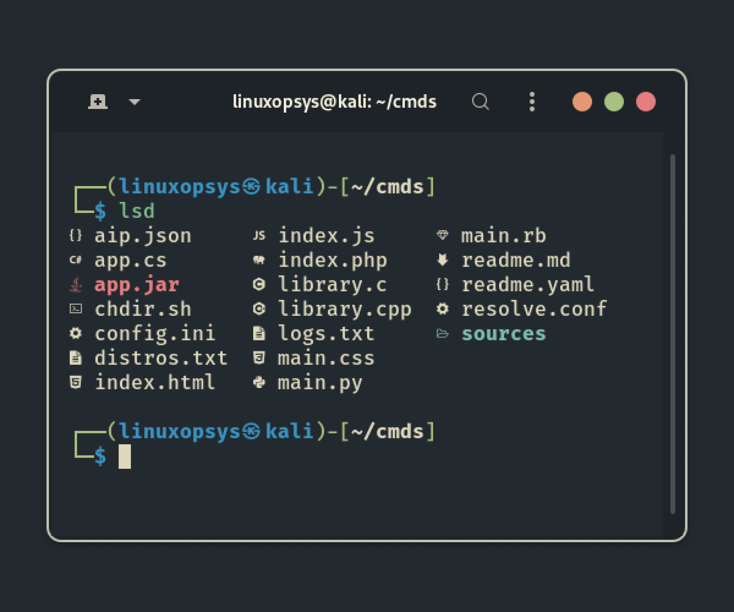
Task: Click the cursor block at the prompt
Action: tap(125, 456)
